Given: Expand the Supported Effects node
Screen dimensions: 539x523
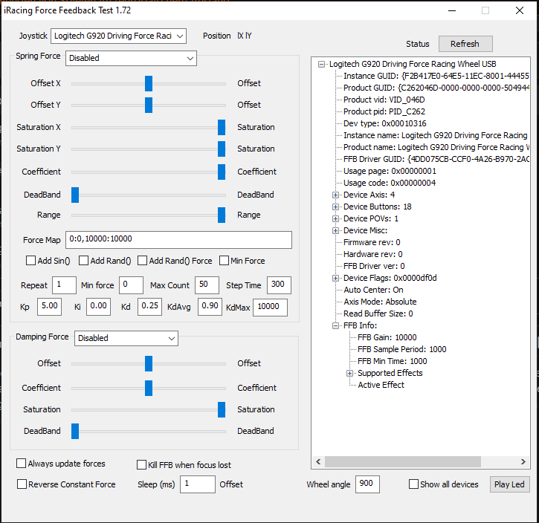Looking at the screenshot, I should [x=349, y=373].
